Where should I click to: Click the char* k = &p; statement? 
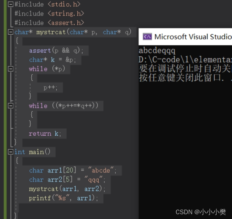point(53,60)
